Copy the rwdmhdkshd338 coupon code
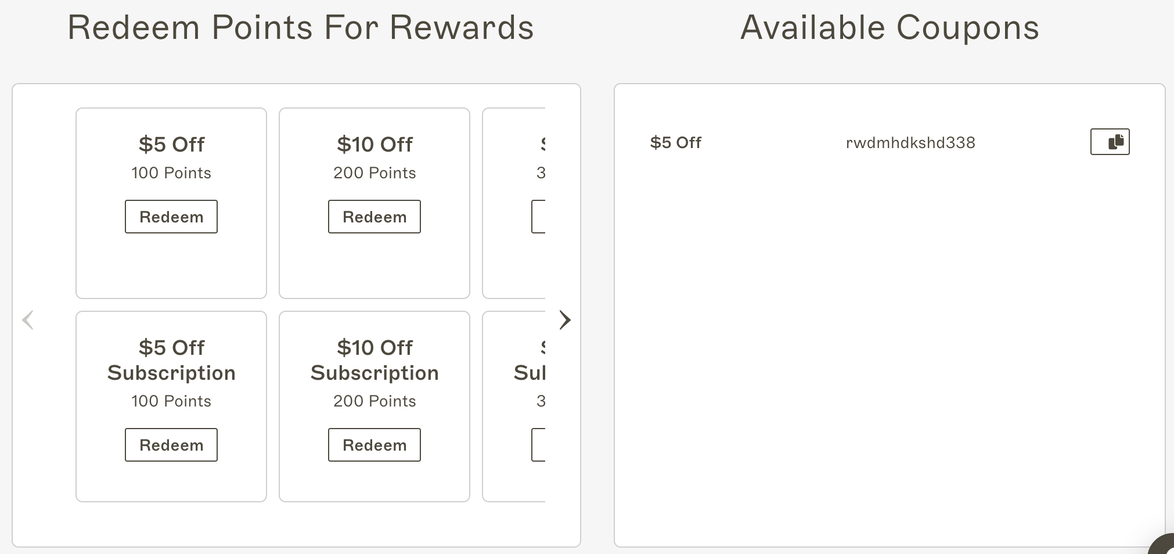 (1110, 142)
